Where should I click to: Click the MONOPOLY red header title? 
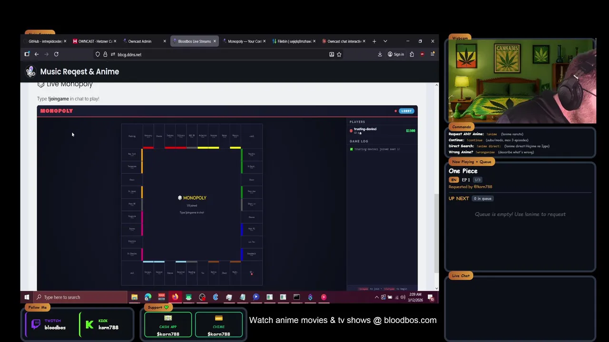tap(57, 111)
